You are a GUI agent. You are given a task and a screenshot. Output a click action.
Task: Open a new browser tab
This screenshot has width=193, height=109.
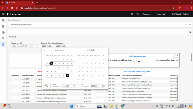tap(37, 3)
